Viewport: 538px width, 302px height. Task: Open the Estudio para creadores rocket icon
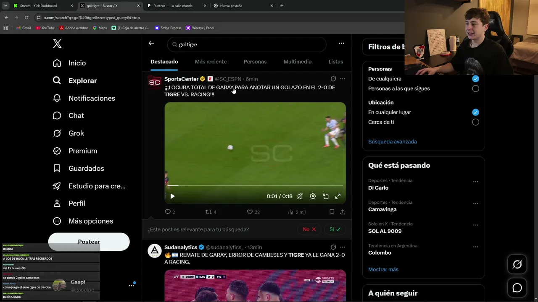57,186
